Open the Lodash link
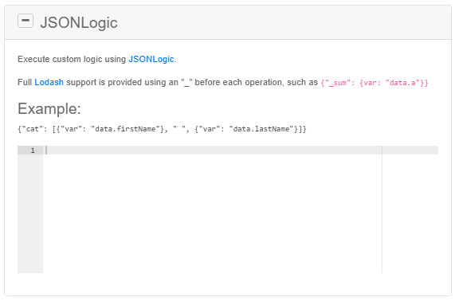 [49, 82]
